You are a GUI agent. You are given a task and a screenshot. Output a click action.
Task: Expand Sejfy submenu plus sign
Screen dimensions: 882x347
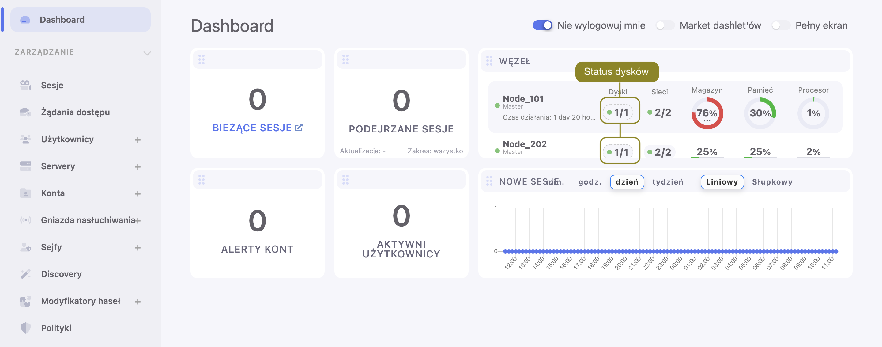click(138, 248)
